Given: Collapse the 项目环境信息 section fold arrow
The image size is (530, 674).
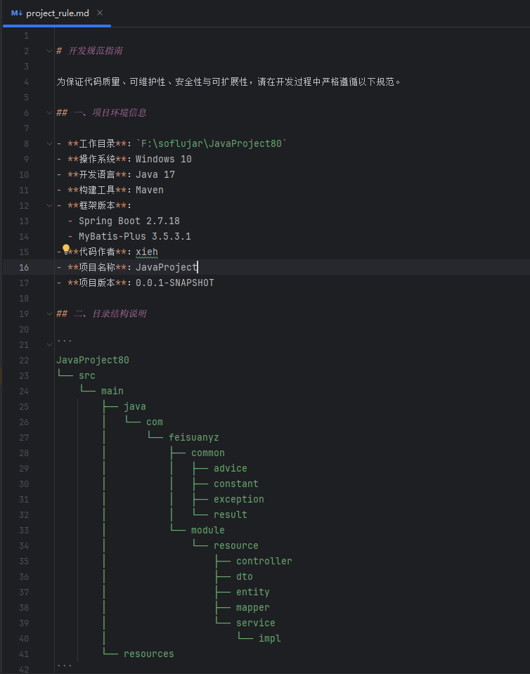Looking at the screenshot, I should point(49,112).
